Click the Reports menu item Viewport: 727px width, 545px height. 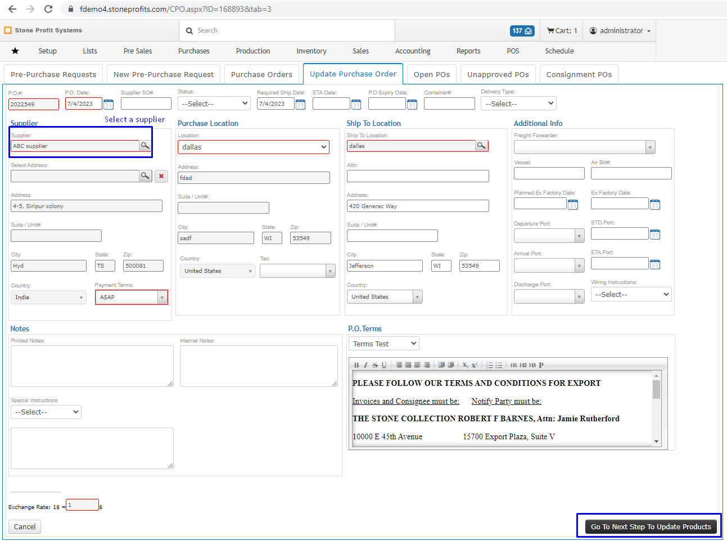[468, 51]
